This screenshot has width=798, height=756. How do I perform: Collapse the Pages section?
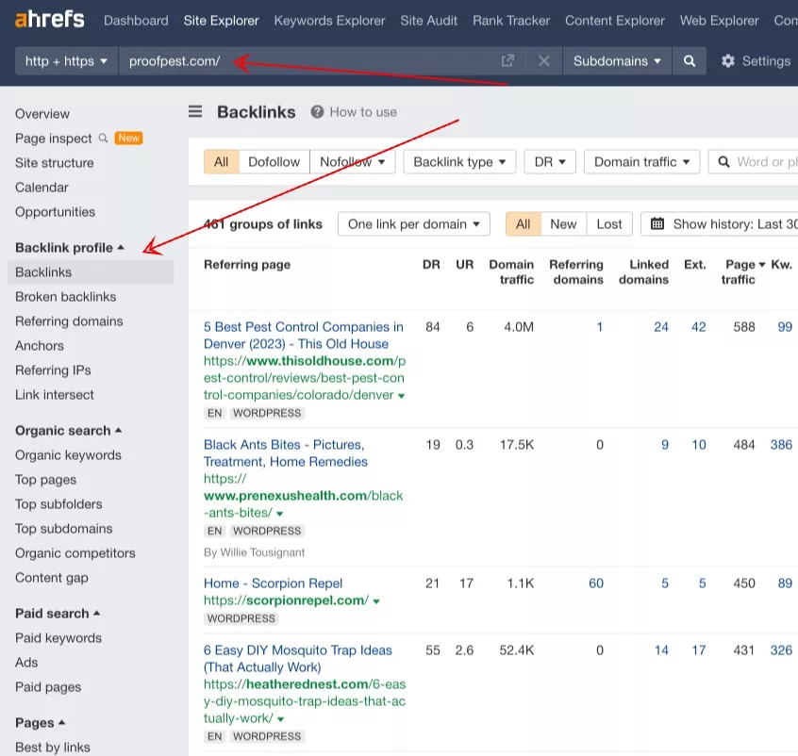pyautogui.click(x=41, y=722)
